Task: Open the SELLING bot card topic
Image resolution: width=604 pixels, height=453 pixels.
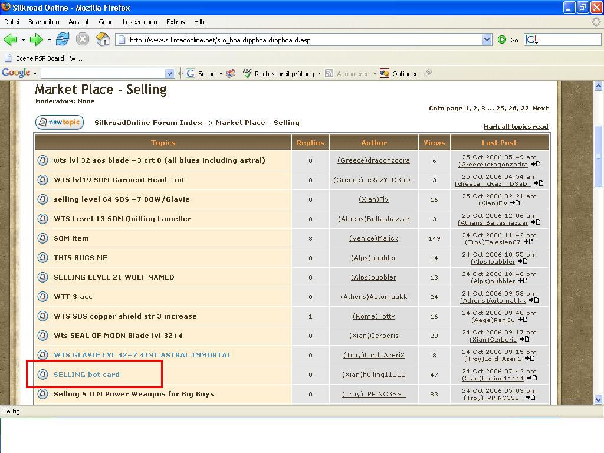Action: coord(87,375)
